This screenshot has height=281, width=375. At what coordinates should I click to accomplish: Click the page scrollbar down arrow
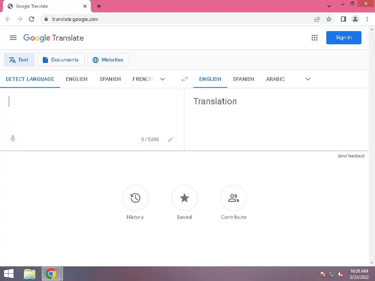(372, 263)
